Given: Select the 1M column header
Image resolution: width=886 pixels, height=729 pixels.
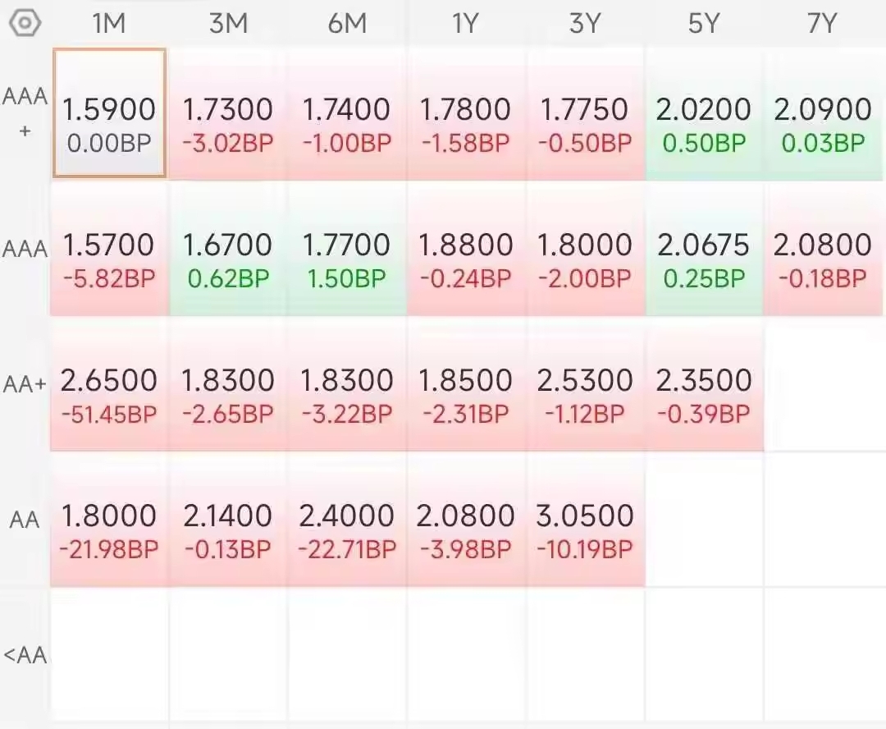Looking at the screenshot, I should (x=108, y=24).
